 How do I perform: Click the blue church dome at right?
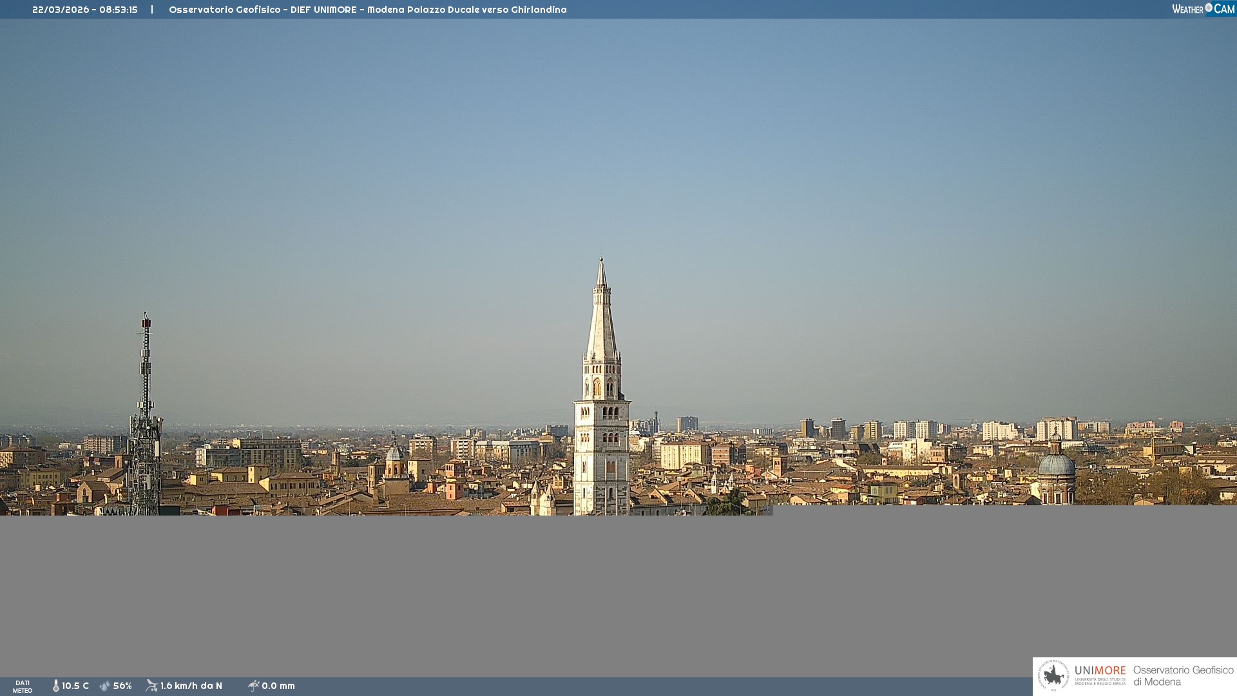1057,465
